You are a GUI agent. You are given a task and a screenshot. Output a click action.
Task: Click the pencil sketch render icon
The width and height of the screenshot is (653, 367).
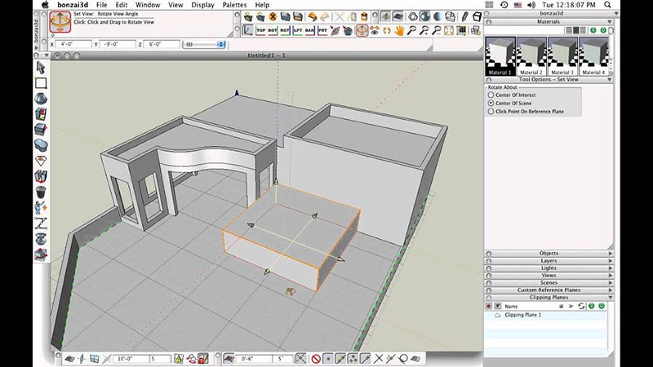tap(464, 16)
